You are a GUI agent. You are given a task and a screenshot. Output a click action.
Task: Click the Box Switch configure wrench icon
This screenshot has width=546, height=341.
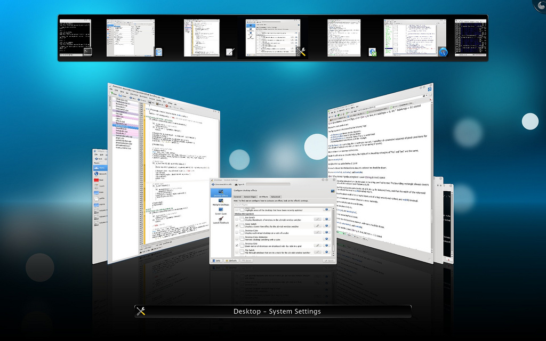pos(317,218)
